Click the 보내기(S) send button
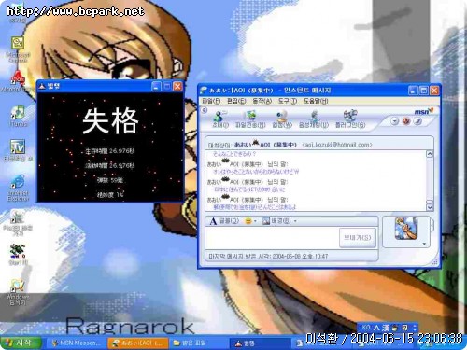This screenshot has height=350, width=467. tap(358, 238)
